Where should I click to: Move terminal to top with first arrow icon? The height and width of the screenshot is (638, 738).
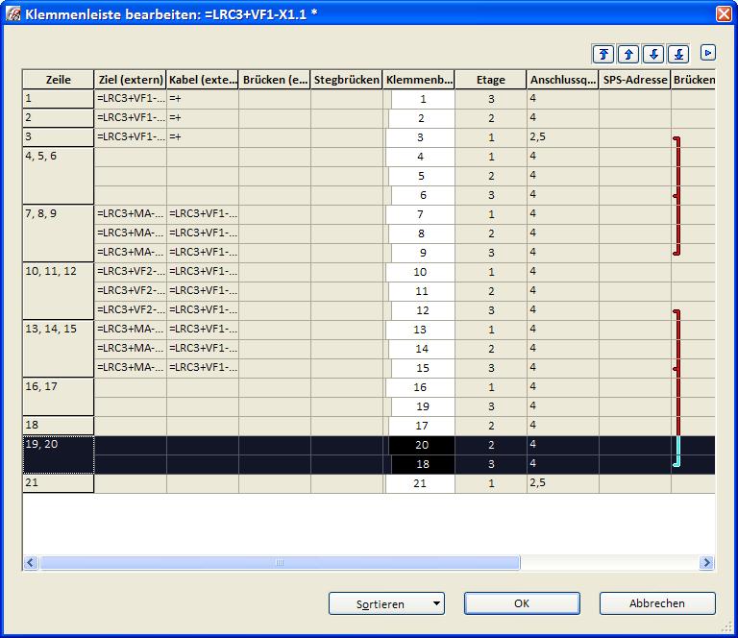(603, 54)
